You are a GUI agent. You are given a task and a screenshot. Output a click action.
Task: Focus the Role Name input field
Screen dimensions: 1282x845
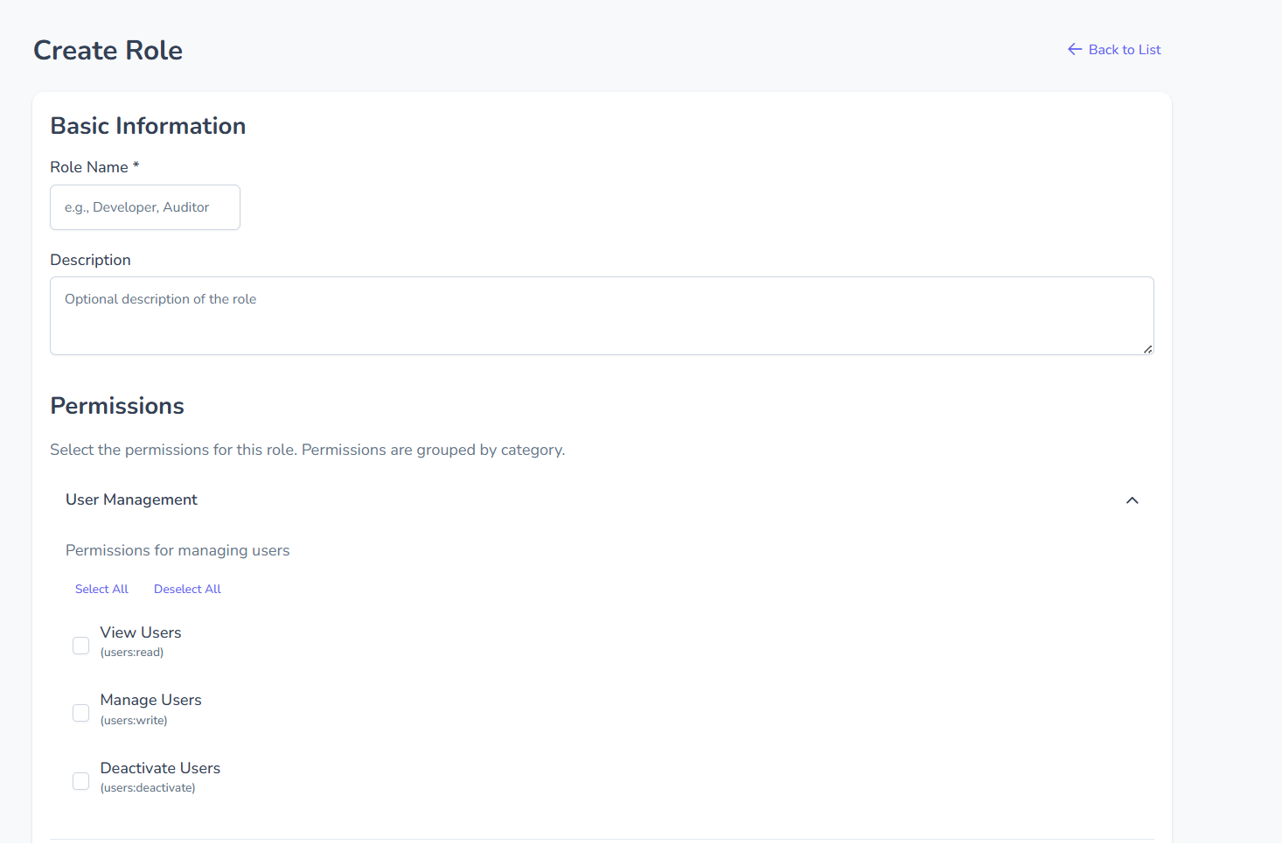145,207
